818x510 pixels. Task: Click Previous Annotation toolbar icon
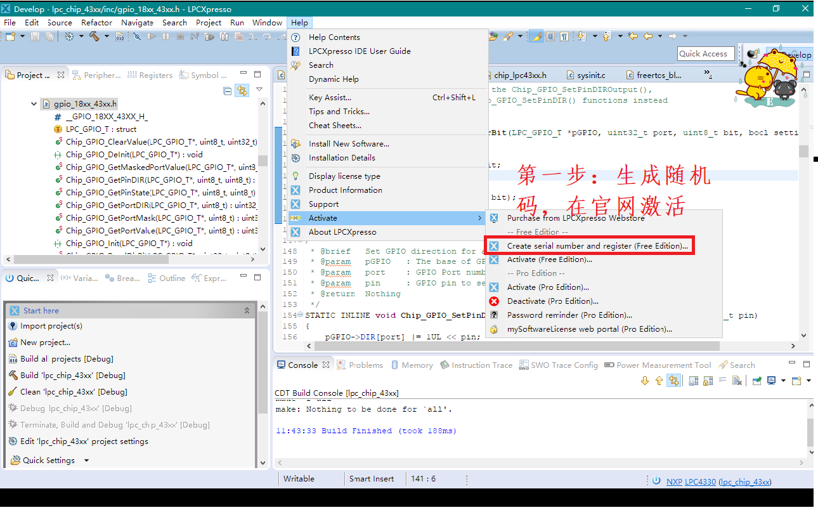pos(607,37)
